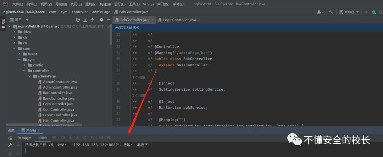Click the trace current stream chain icon
This screenshot has height=157, width=383.
point(109,138)
